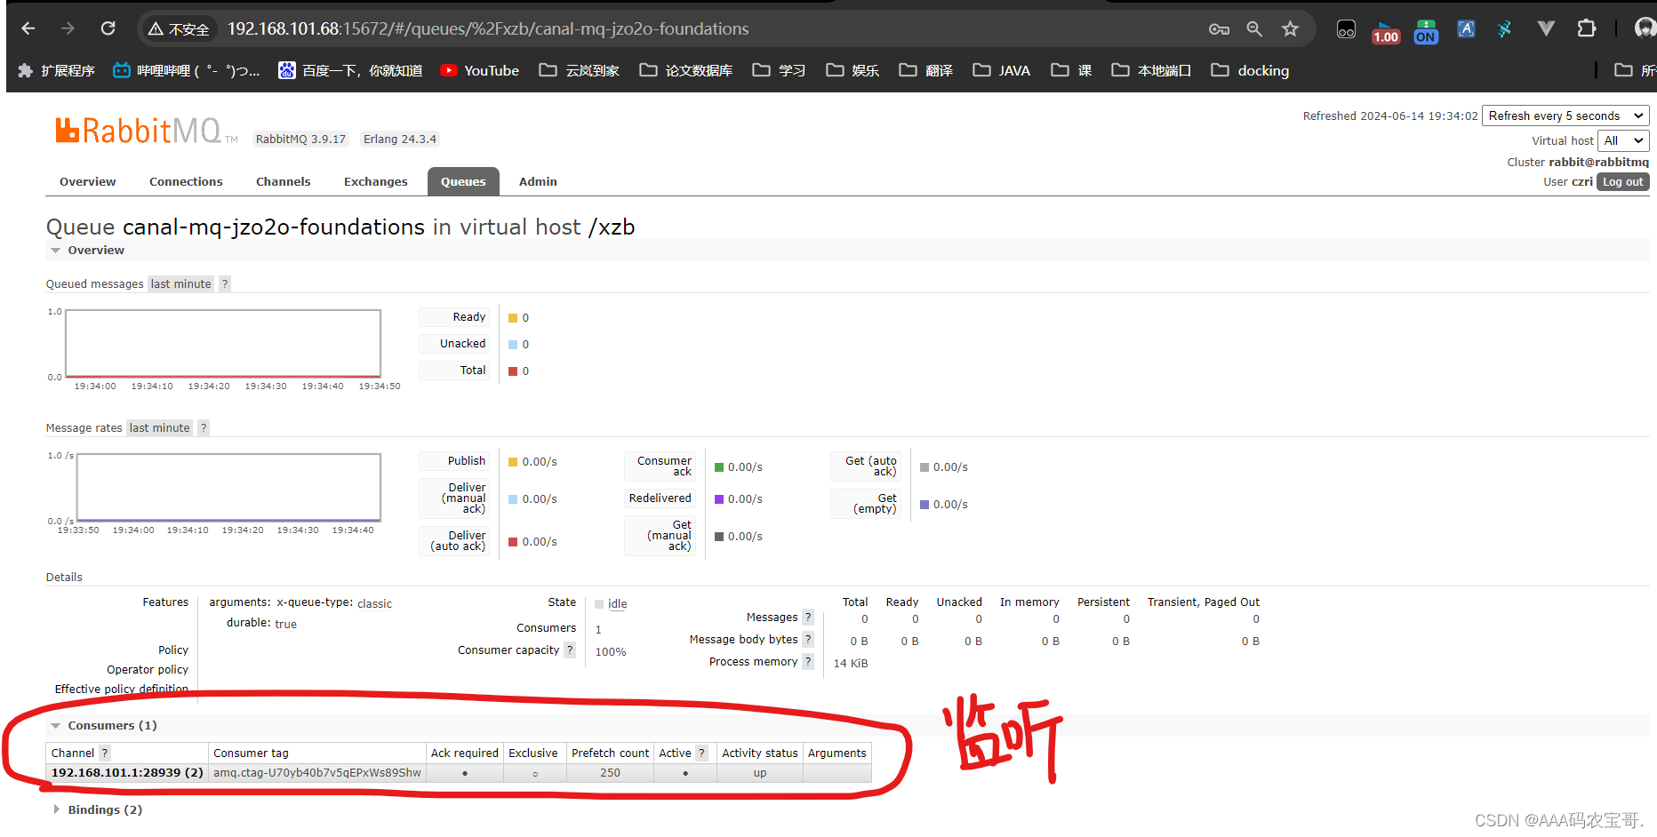This screenshot has height=837, width=1657.
Task: Open the Baidu bookmark
Action: (x=350, y=70)
